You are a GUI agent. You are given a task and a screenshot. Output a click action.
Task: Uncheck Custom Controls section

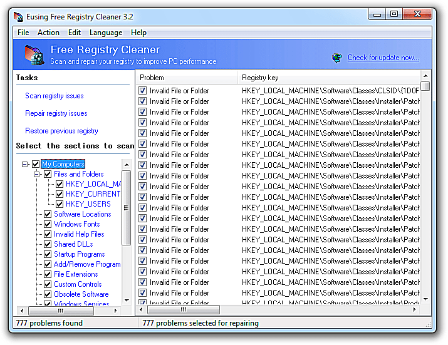[48, 284]
